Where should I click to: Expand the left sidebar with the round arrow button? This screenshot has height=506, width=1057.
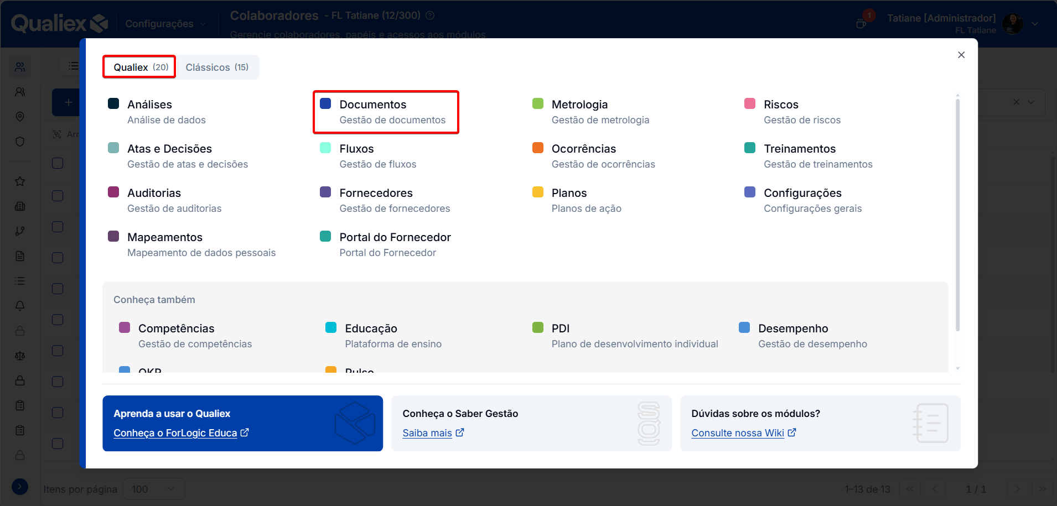click(x=20, y=487)
